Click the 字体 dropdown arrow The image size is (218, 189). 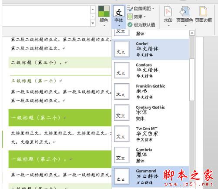[119, 26]
